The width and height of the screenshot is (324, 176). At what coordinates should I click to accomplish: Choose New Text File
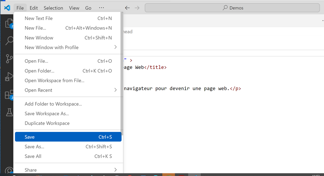click(x=68, y=18)
